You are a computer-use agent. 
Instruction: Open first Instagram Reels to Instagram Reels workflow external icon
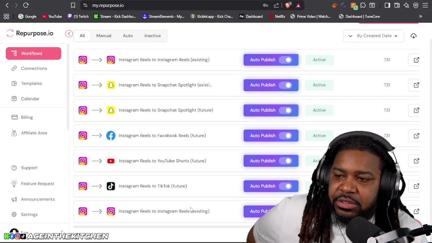[x=416, y=60]
